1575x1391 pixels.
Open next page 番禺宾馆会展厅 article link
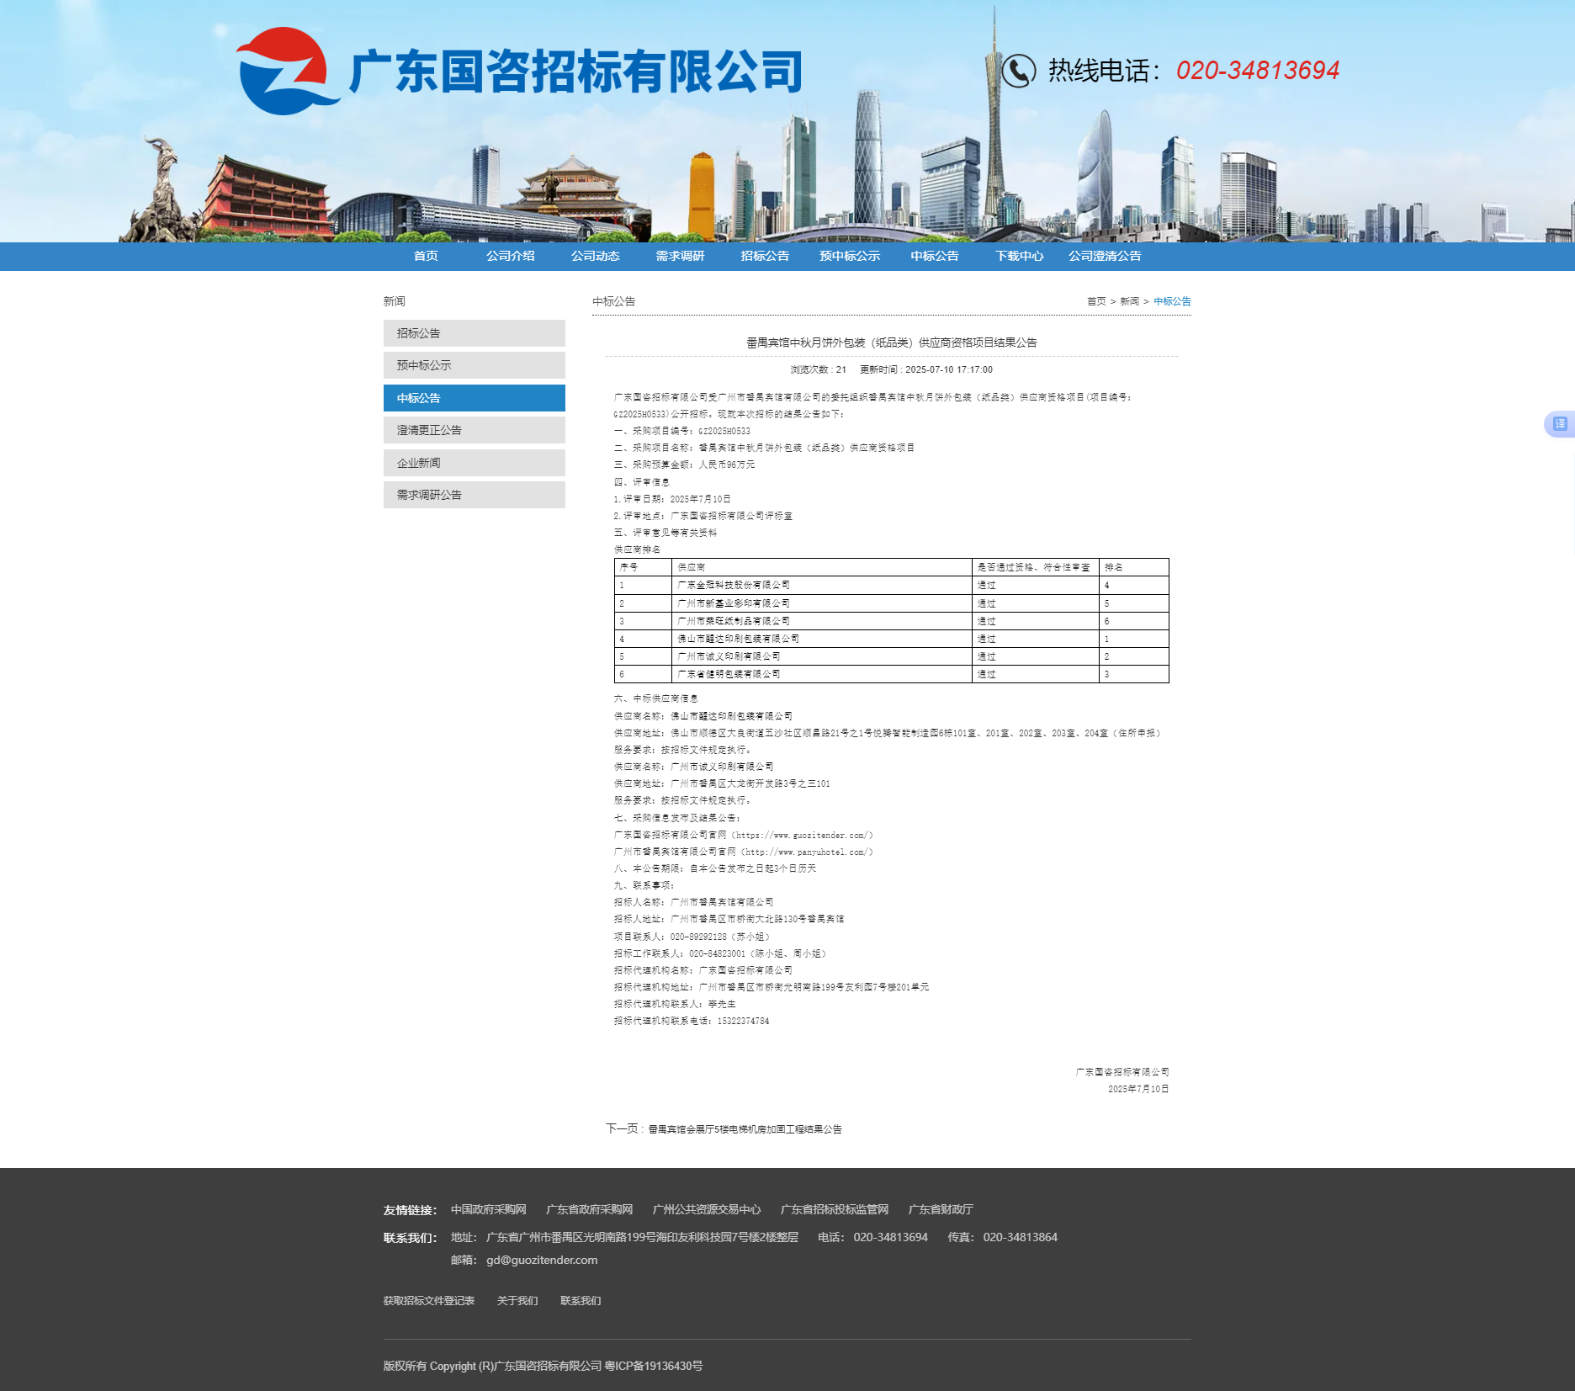744,1129
